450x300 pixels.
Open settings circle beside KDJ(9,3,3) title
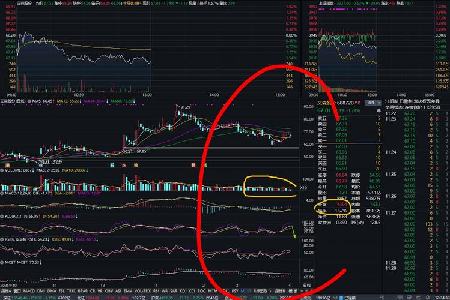(2, 217)
